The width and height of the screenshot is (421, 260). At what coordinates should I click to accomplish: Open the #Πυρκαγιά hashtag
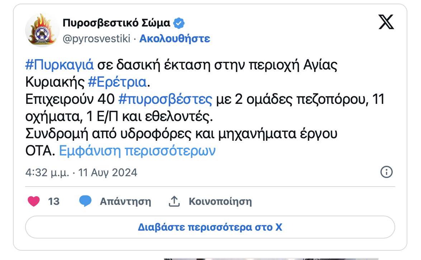click(x=60, y=65)
